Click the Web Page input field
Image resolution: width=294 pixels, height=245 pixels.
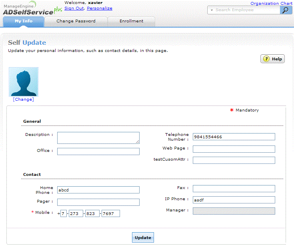(234, 149)
